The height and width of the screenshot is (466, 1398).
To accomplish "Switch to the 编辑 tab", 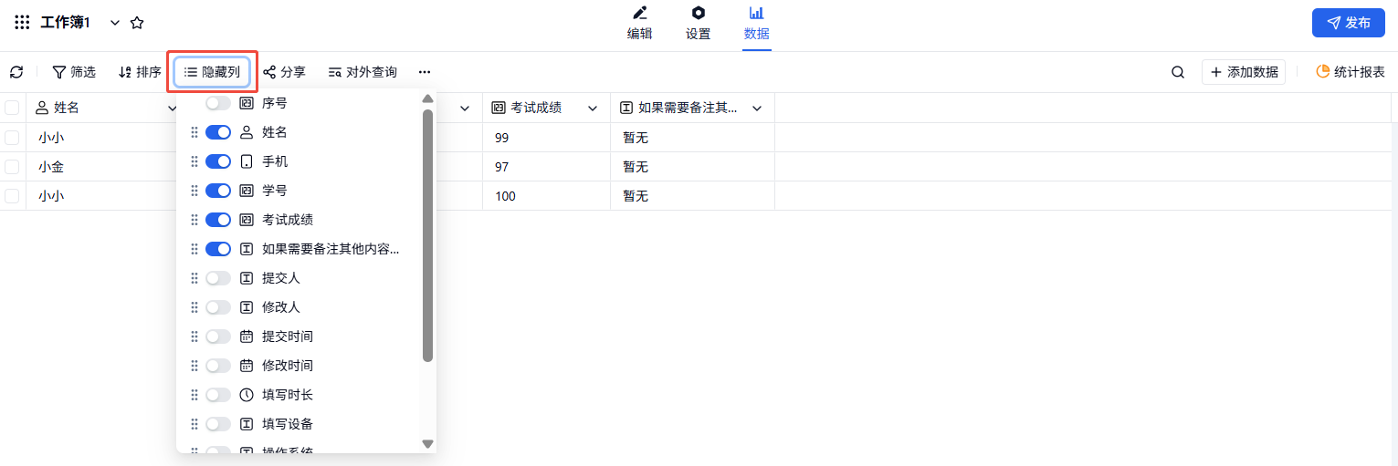I will [639, 24].
